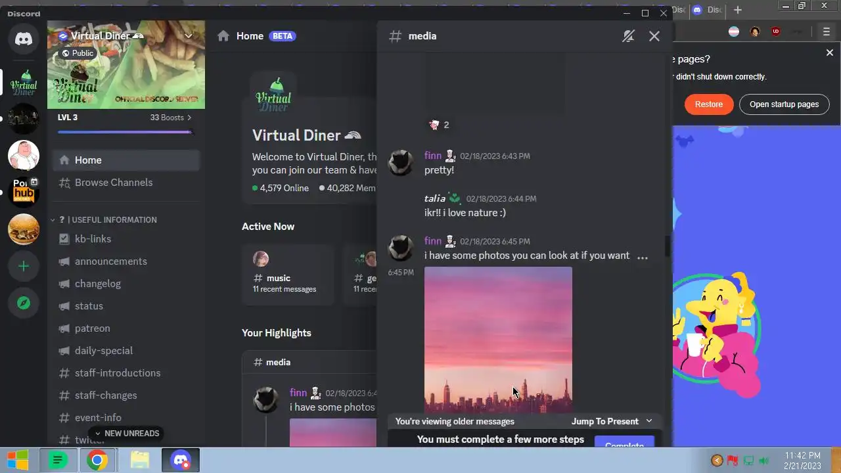Open the Windows Start button
The height and width of the screenshot is (473, 841).
18,461
